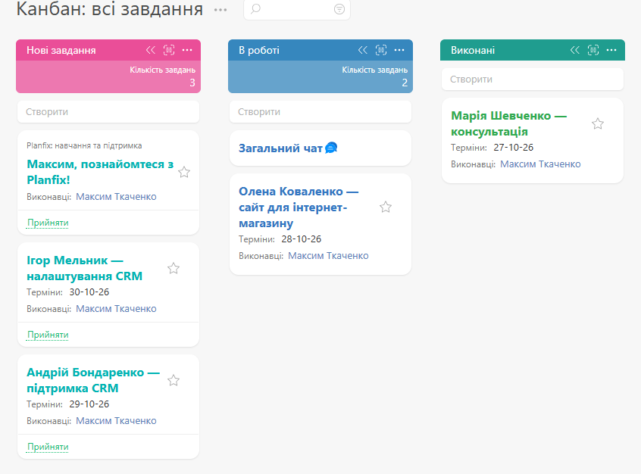Click the search magnifier icon
The width and height of the screenshot is (641, 474).
255,8
